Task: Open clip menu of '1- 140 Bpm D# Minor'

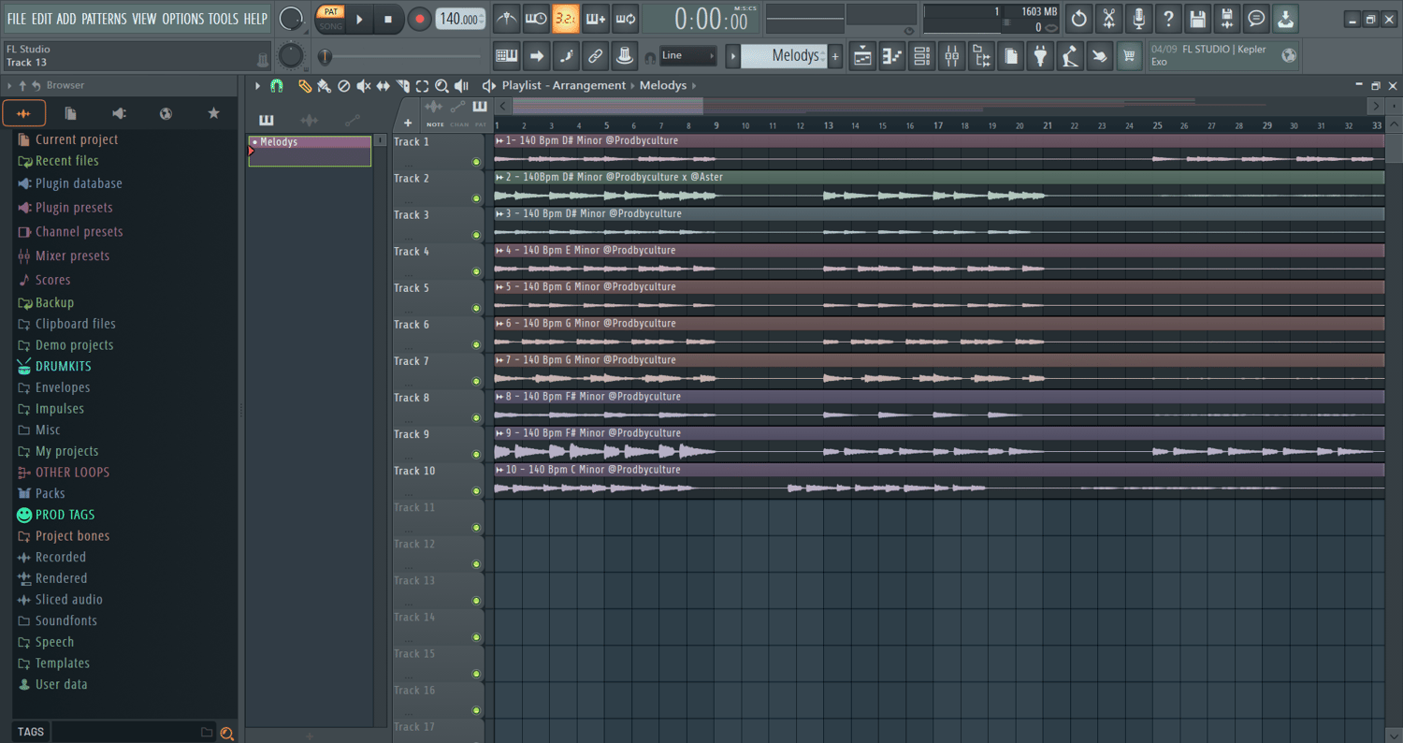Action: pyautogui.click(x=499, y=140)
